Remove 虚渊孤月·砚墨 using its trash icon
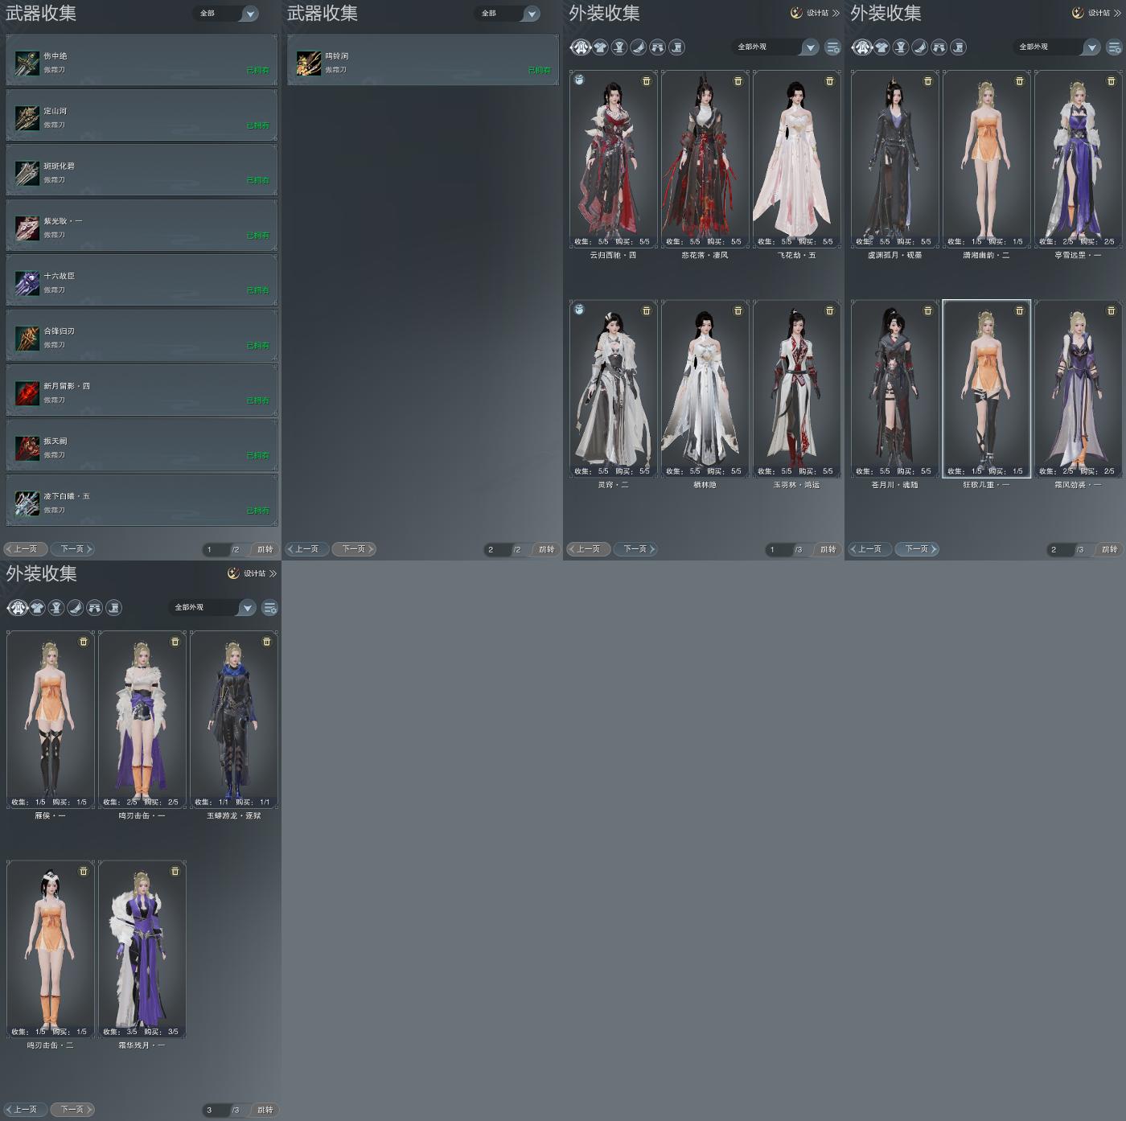The height and width of the screenshot is (1121, 1126). (928, 81)
